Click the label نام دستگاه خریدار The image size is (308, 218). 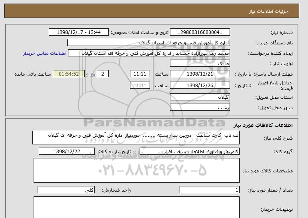274,43
